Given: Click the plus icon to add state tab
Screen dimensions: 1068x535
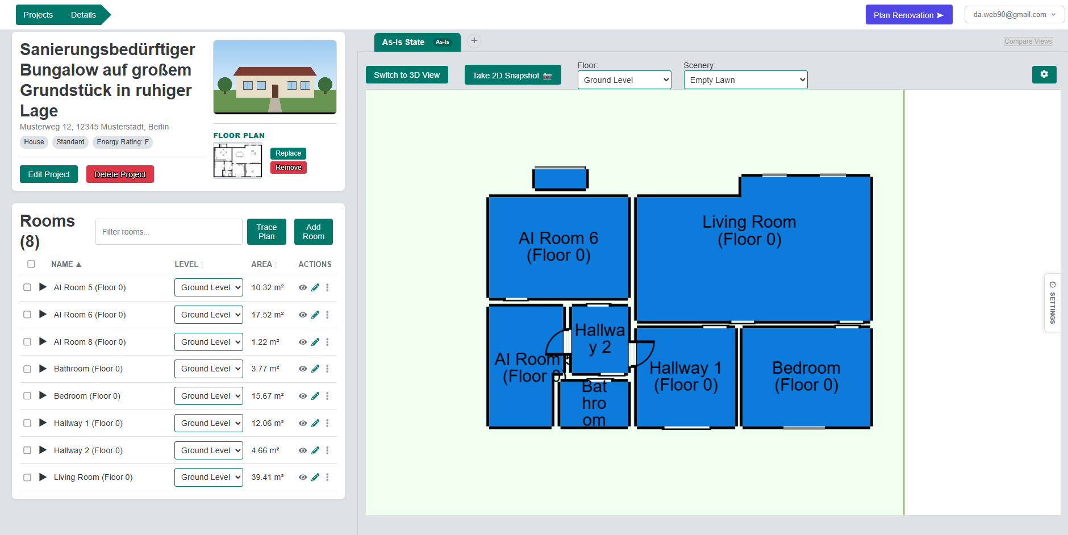Looking at the screenshot, I should coord(474,41).
